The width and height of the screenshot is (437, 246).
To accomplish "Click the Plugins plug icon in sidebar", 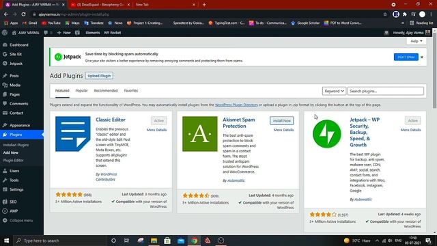I will click(x=5, y=135).
